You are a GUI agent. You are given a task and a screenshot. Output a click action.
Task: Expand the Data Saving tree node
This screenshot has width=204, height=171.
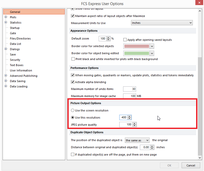[6, 81]
